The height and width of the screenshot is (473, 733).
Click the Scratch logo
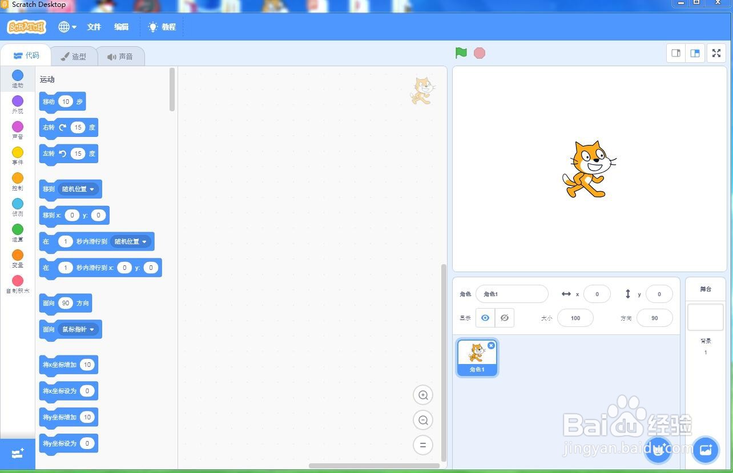[x=26, y=27]
